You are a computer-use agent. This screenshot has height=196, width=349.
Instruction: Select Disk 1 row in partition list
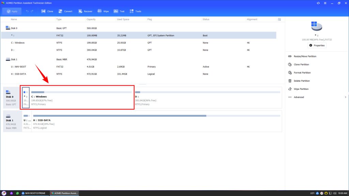click(x=139, y=60)
